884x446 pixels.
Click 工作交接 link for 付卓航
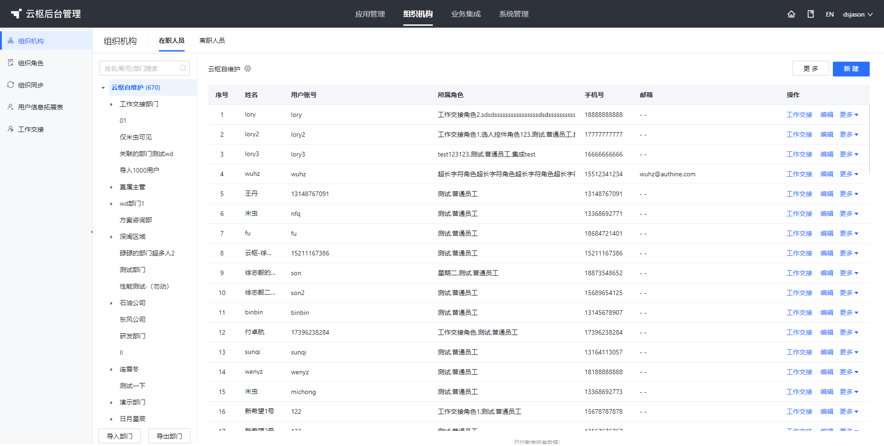point(799,332)
